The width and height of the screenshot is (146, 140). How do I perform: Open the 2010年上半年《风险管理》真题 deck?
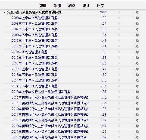[35, 41]
